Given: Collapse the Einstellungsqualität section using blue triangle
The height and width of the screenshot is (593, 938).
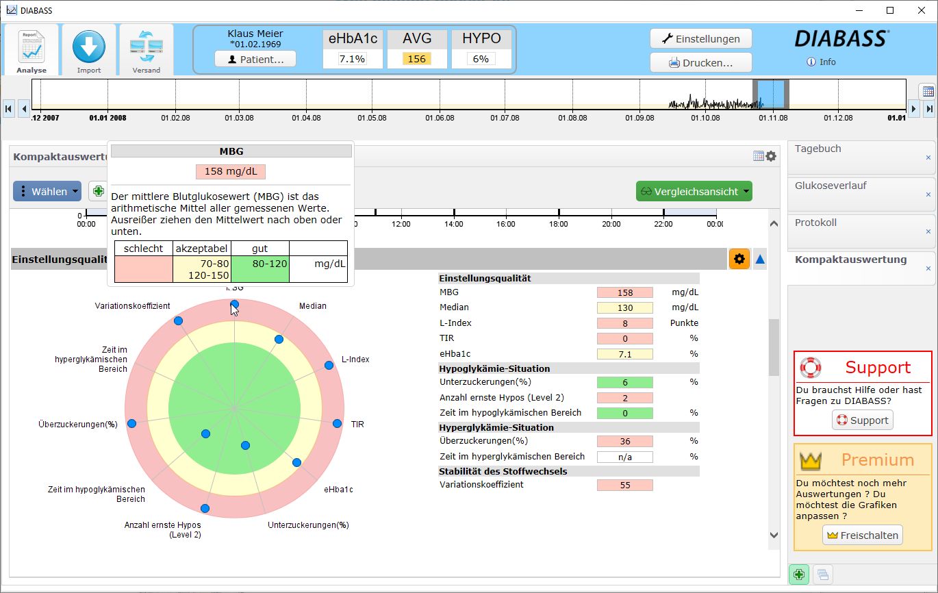Looking at the screenshot, I should [760, 260].
